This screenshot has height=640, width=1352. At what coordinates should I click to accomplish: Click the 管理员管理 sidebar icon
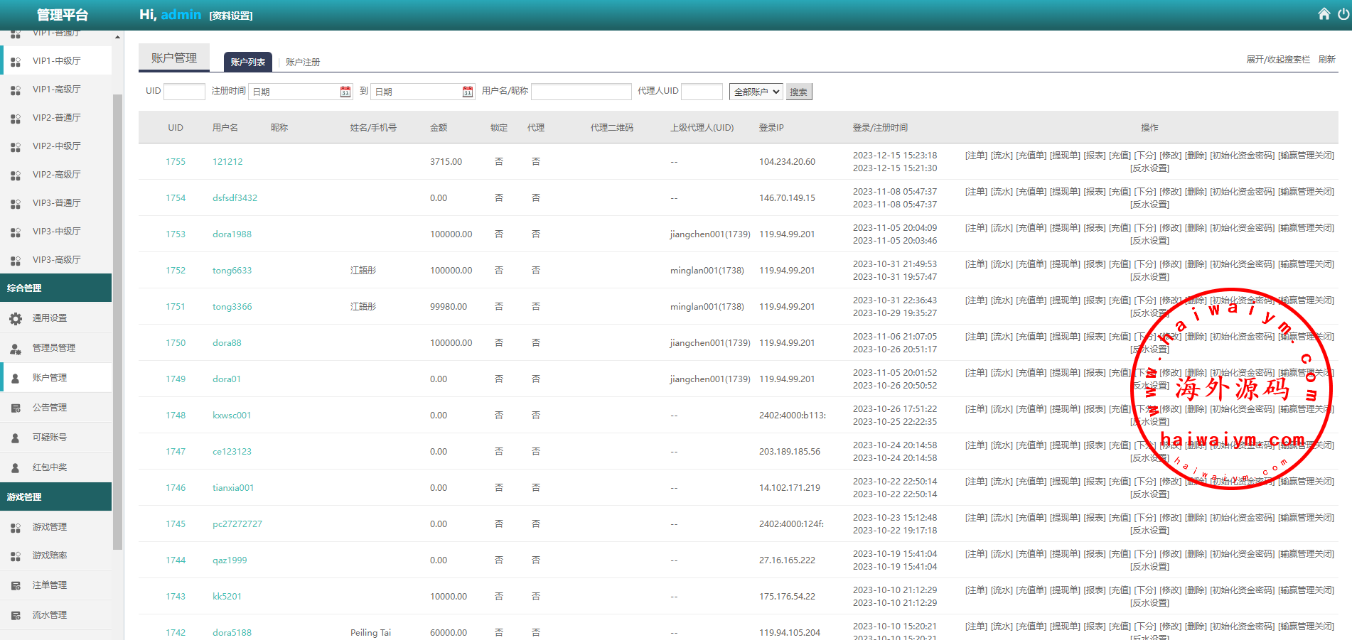(x=16, y=349)
